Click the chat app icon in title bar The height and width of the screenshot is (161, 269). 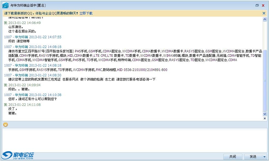pos(5,5)
